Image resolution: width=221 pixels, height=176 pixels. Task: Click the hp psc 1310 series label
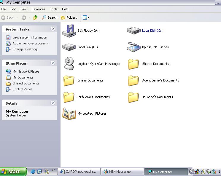(x=155, y=47)
